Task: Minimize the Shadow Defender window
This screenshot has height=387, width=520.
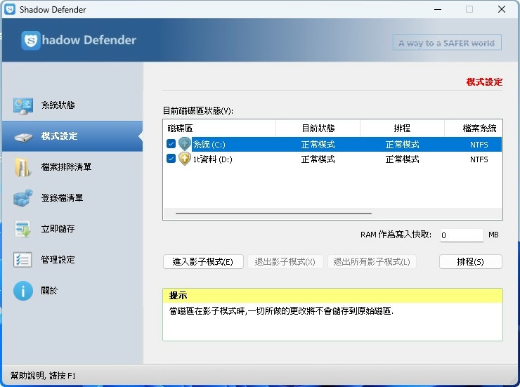Action: (x=438, y=9)
